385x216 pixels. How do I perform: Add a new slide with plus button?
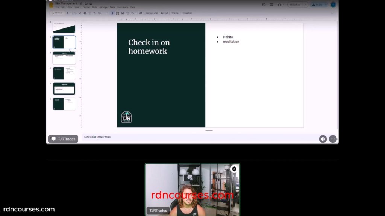pos(68,13)
